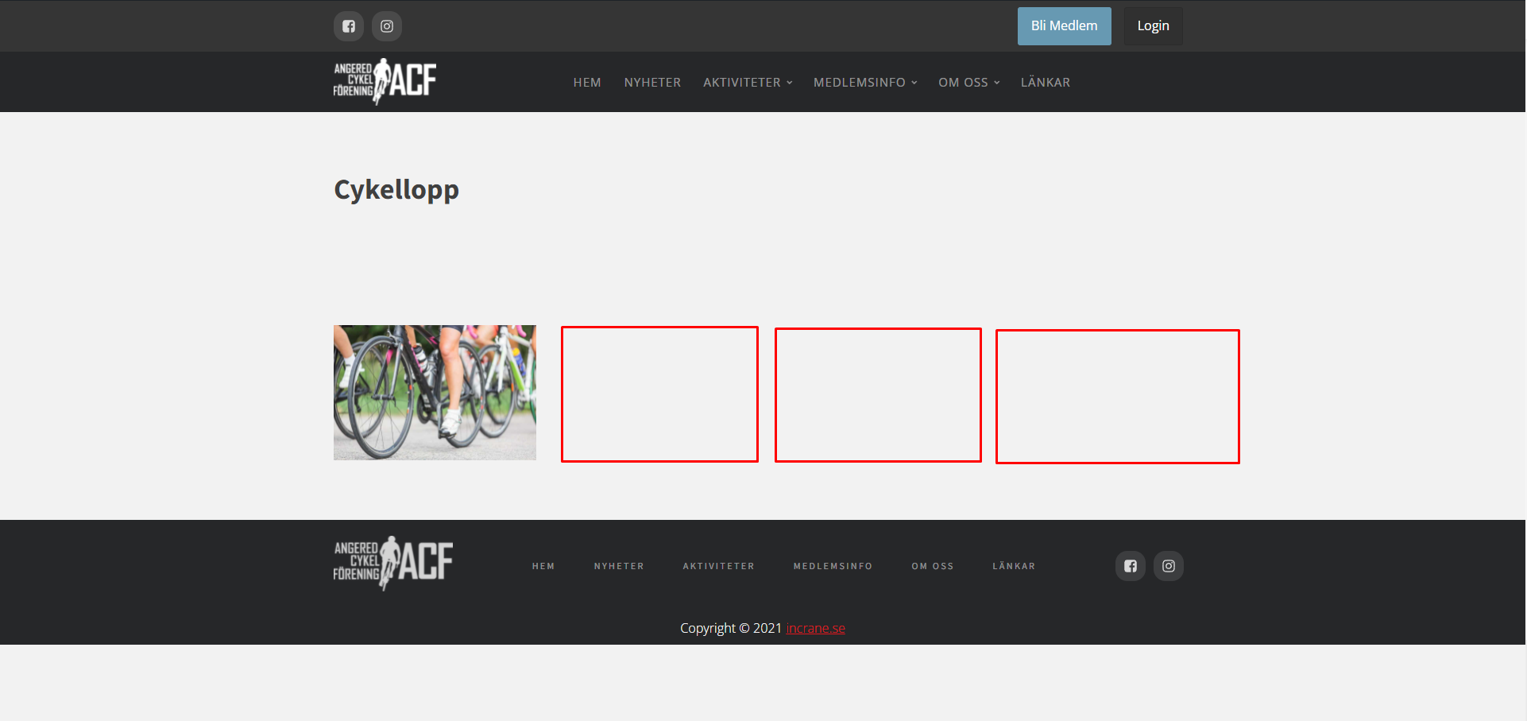Select Aktiviteter in footer navigation

pyautogui.click(x=718, y=566)
